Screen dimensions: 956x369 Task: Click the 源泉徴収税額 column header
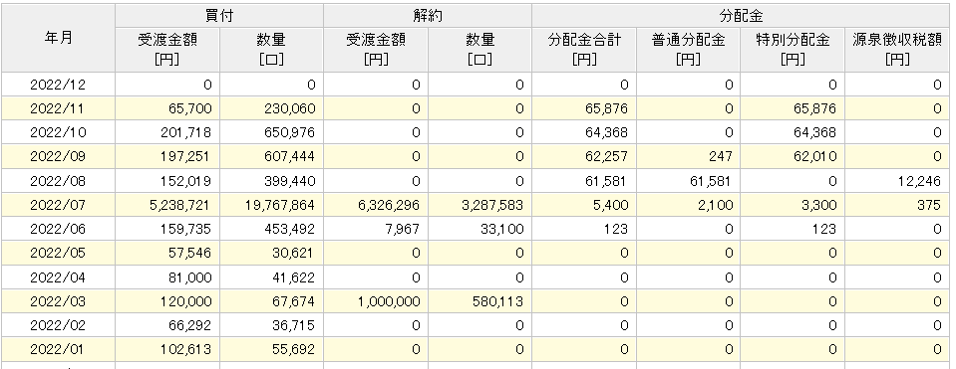(897, 50)
